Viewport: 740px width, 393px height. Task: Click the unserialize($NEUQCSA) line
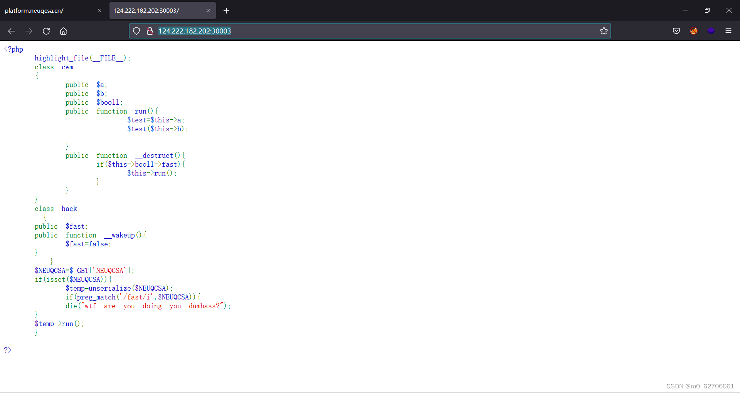coord(119,288)
